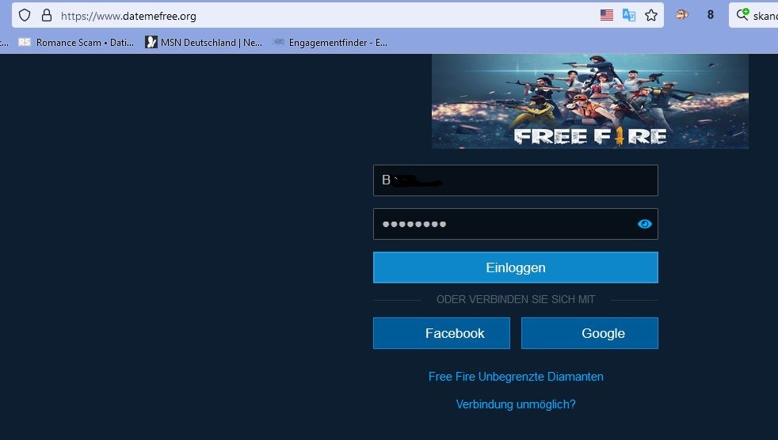Open the Engagementfinder bookmark
Viewport: 778px width, 440px height.
330,43
